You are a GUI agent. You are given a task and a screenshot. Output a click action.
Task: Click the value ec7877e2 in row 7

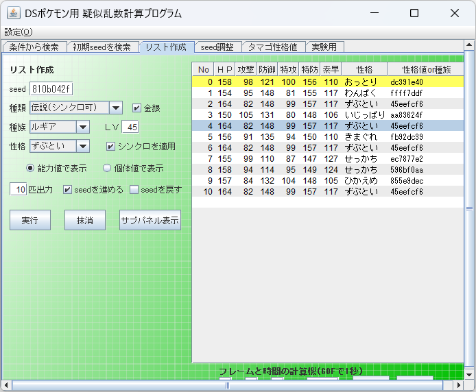[407, 159]
